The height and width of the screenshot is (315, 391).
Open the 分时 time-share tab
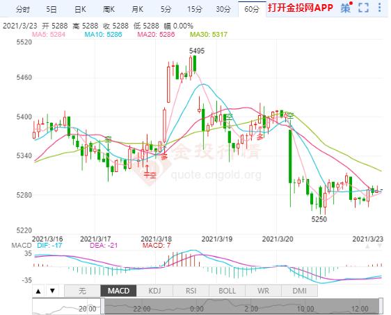click(23, 10)
